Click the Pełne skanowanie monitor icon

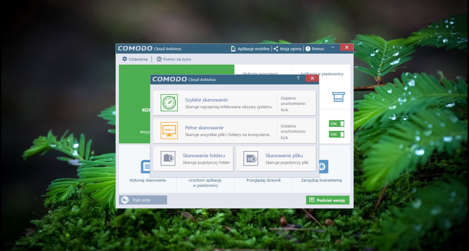point(169,131)
